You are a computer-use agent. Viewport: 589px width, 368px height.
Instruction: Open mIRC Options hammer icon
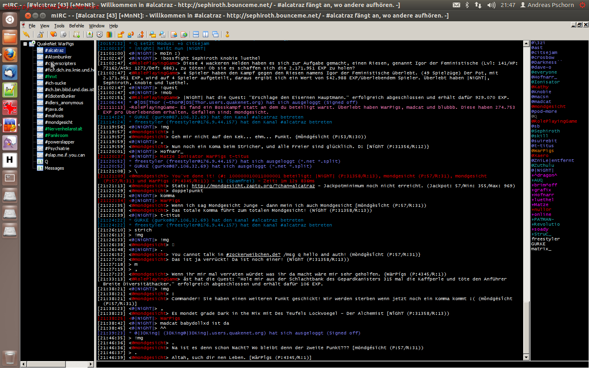coord(40,35)
